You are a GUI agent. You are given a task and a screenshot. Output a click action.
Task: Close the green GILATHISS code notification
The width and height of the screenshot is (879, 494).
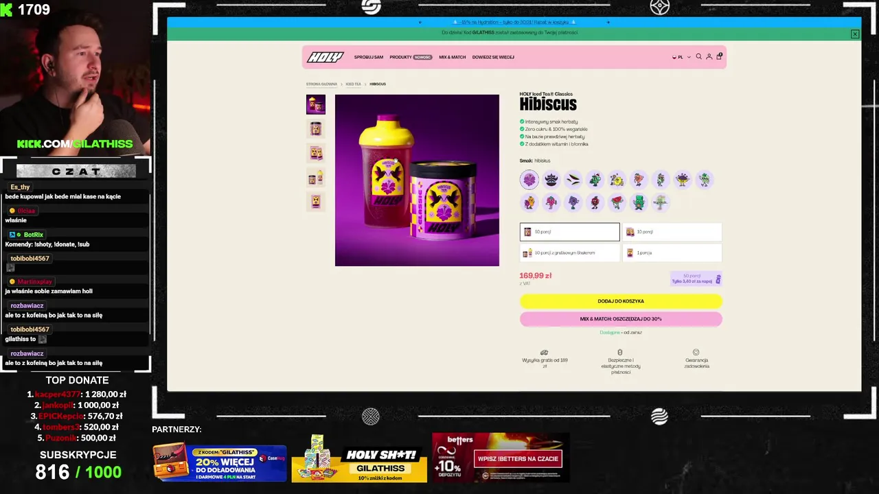click(x=855, y=34)
